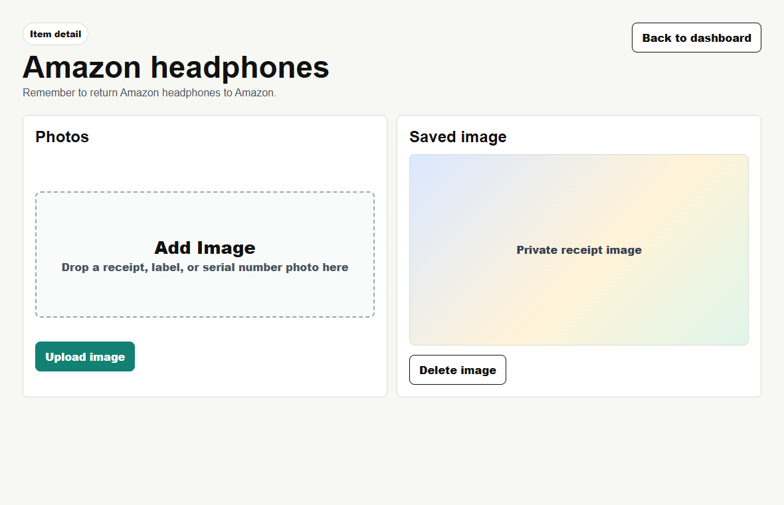Select the Amazon headphones title

point(176,68)
